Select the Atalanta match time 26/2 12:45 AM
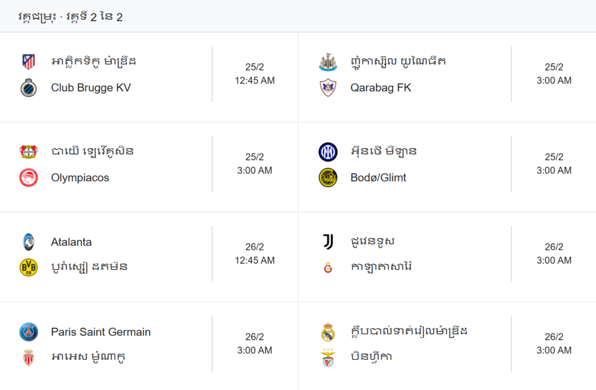This screenshot has height=390, width=596. pos(255,254)
